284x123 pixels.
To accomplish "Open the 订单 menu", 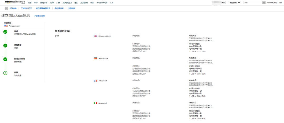I will coord(52,3).
